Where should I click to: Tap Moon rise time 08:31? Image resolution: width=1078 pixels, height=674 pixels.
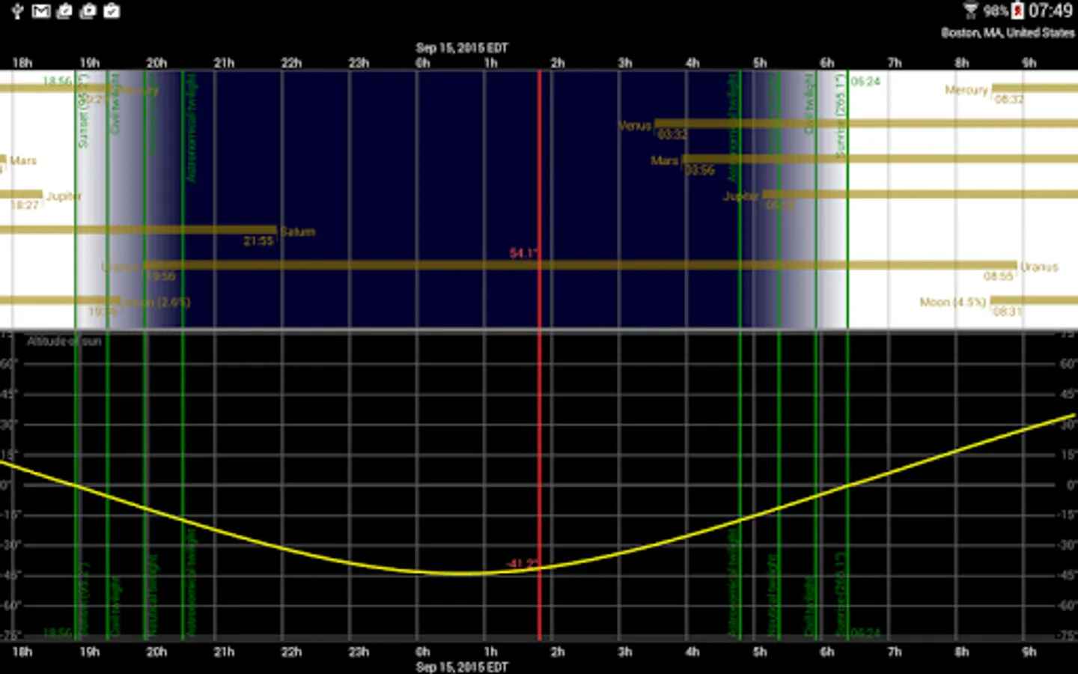click(1008, 312)
